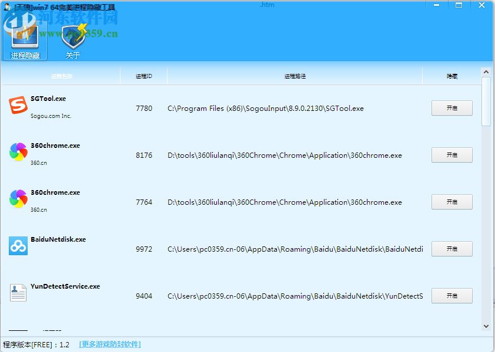This screenshot has height=352, width=495.
Task: Click the 隐藏 column header
Action: (451, 76)
